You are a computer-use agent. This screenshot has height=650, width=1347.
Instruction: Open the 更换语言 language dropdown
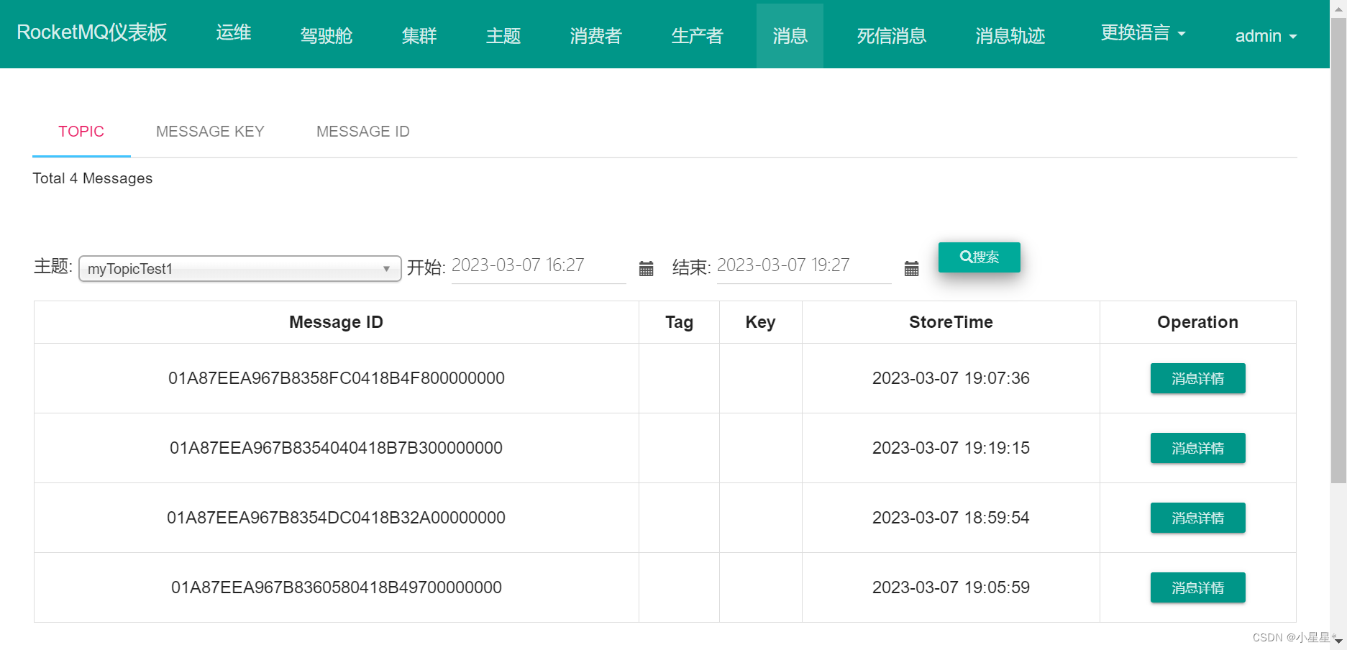tap(1143, 33)
